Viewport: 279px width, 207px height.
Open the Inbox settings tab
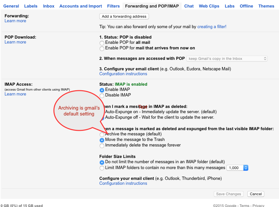pos(49,6)
